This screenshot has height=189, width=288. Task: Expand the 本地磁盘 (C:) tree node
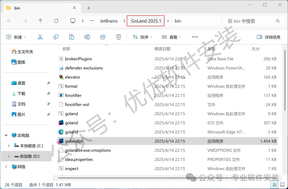coord(9,146)
